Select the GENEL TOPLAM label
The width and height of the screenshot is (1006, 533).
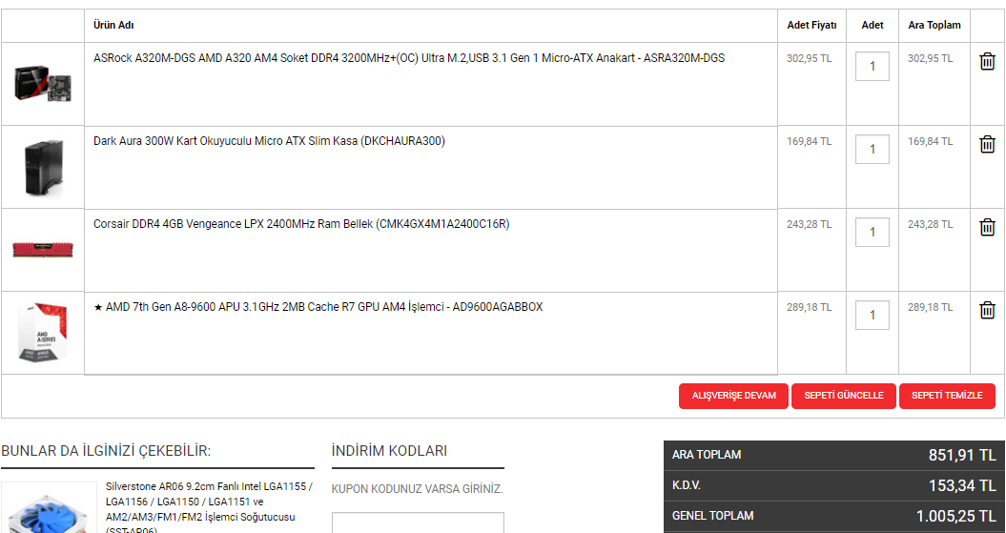point(713,516)
